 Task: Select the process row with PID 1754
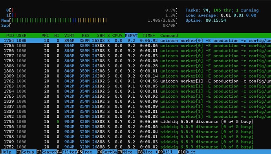click(135, 41)
